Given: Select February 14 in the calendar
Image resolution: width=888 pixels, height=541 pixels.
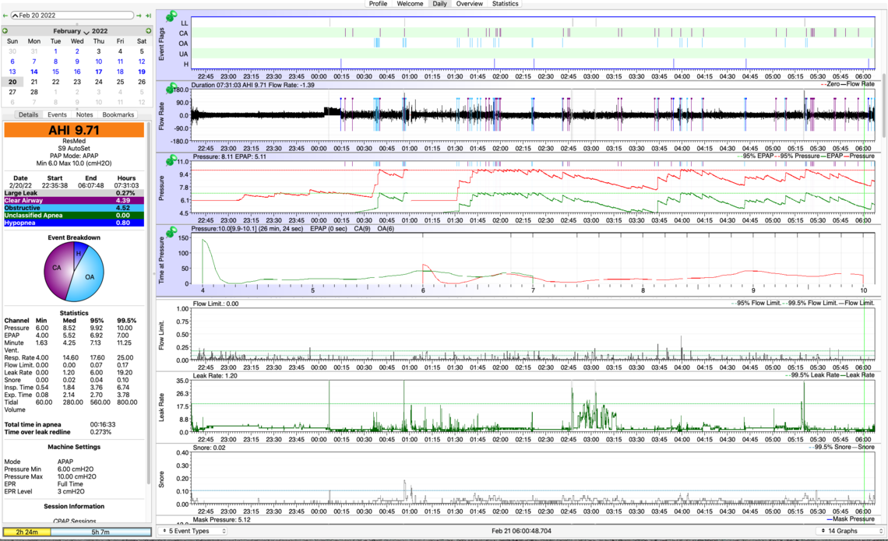Looking at the screenshot, I should point(34,72).
